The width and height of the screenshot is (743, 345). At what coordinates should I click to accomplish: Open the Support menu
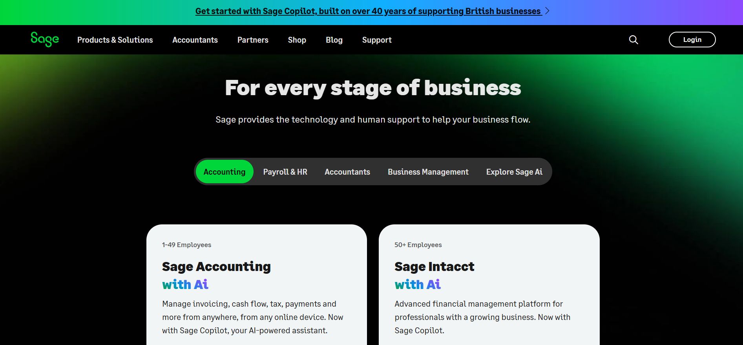coord(376,40)
